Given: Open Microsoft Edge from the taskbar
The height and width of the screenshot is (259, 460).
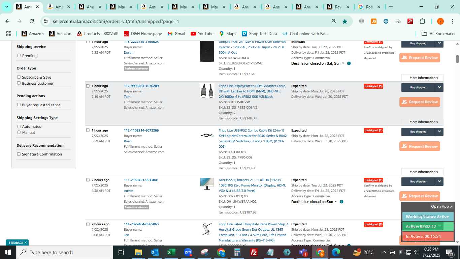Looking at the screenshot, I should (x=336, y=252).
